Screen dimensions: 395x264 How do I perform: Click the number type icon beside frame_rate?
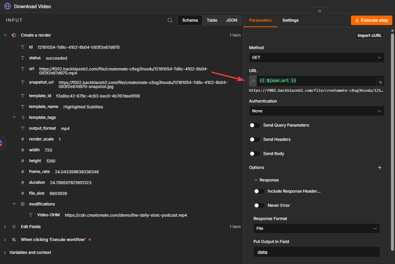23,172
